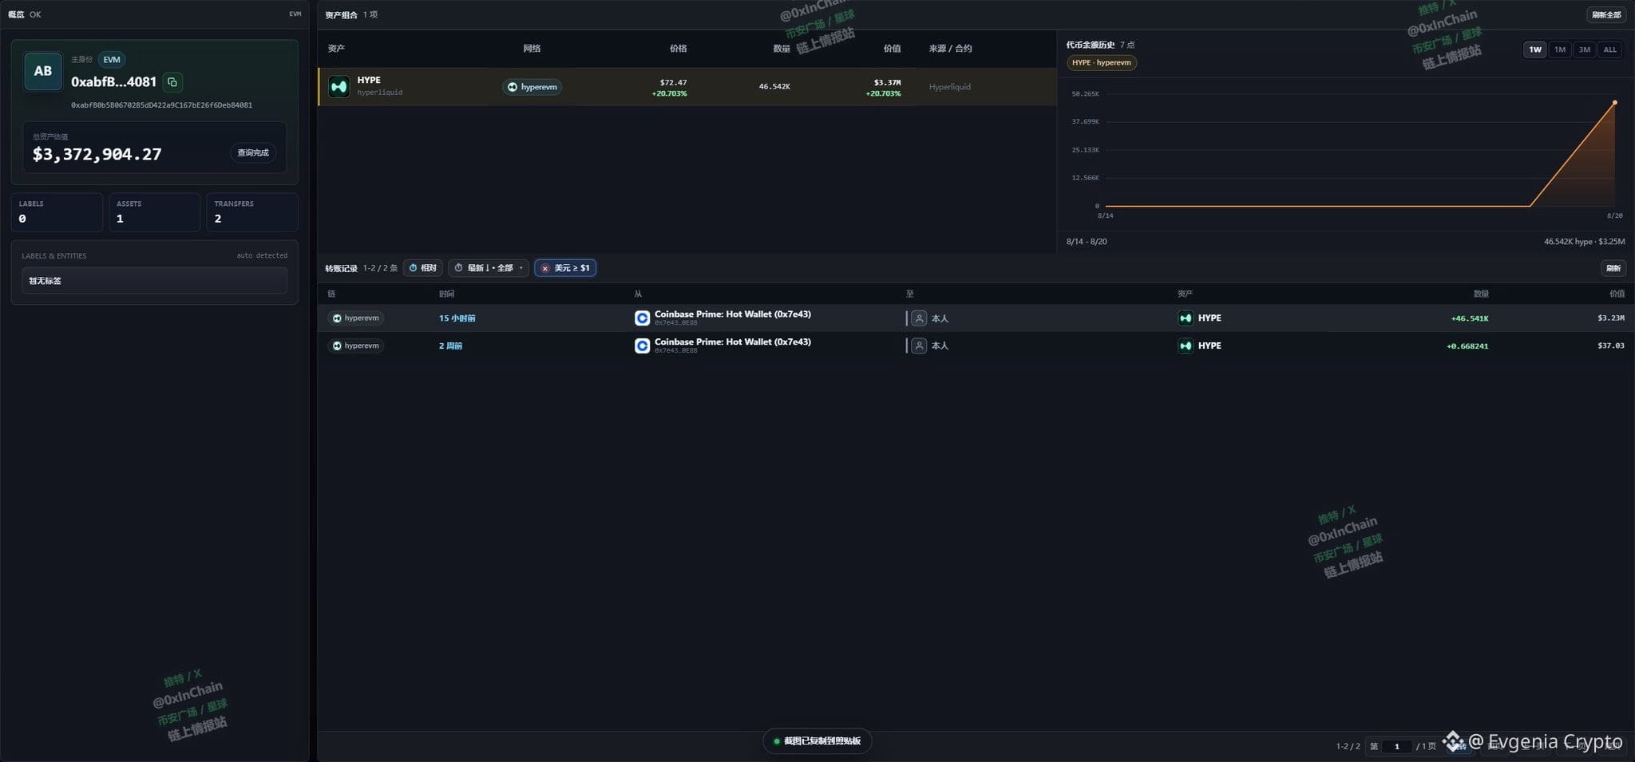Viewport: 1635px width, 762px height.
Task: Click the person icon in the 2 周前 row
Action: [x=919, y=345]
